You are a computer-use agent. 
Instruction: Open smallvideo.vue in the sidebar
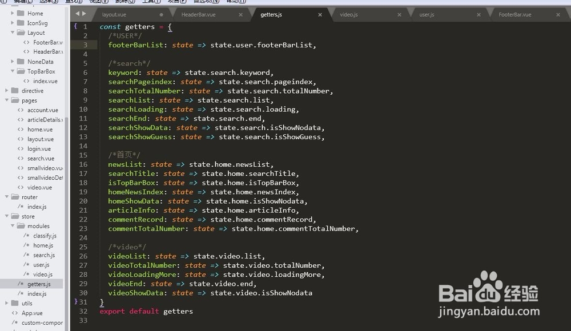coord(45,168)
